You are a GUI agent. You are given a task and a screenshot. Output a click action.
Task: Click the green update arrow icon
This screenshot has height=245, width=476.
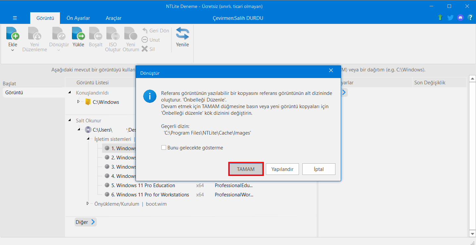[440, 18]
